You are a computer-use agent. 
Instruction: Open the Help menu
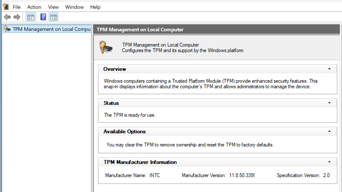(95, 7)
